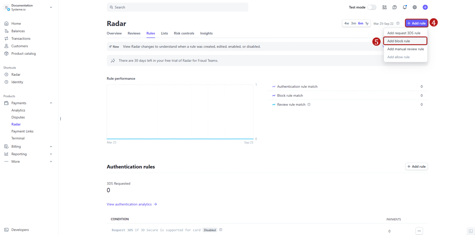Open the notifications bell icon
The width and height of the screenshot is (475, 235).
click(404, 7)
